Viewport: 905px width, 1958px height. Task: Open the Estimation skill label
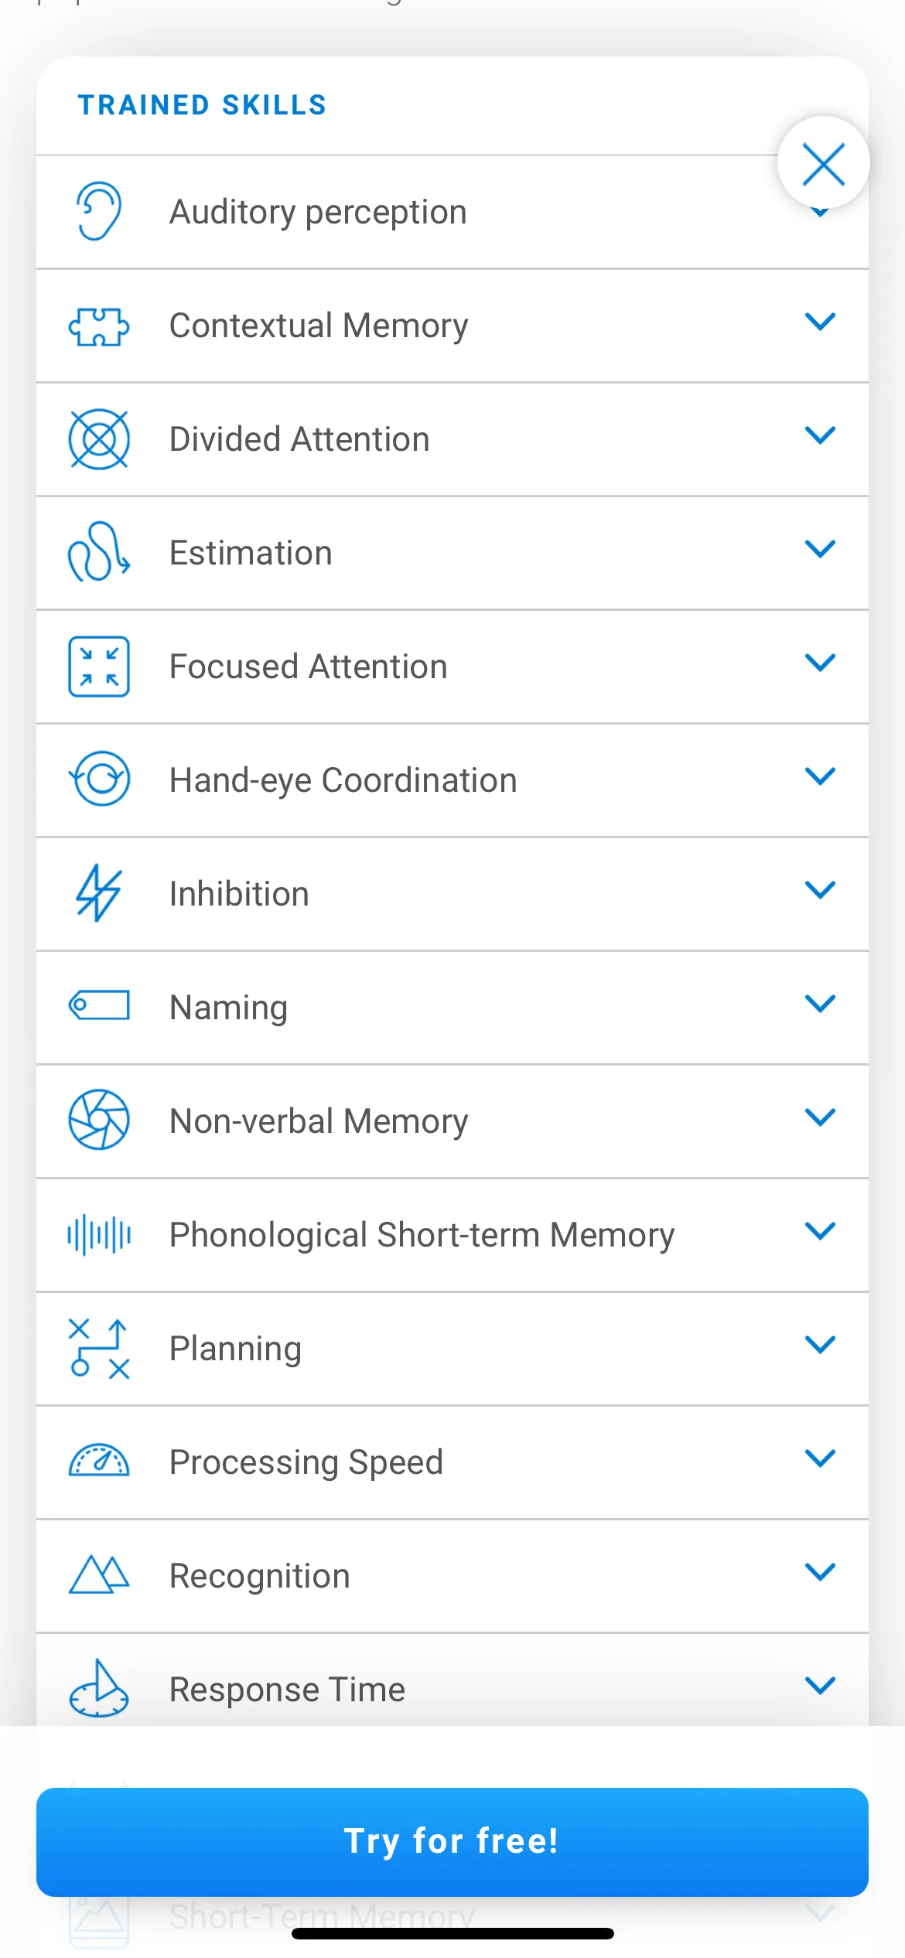coord(251,553)
